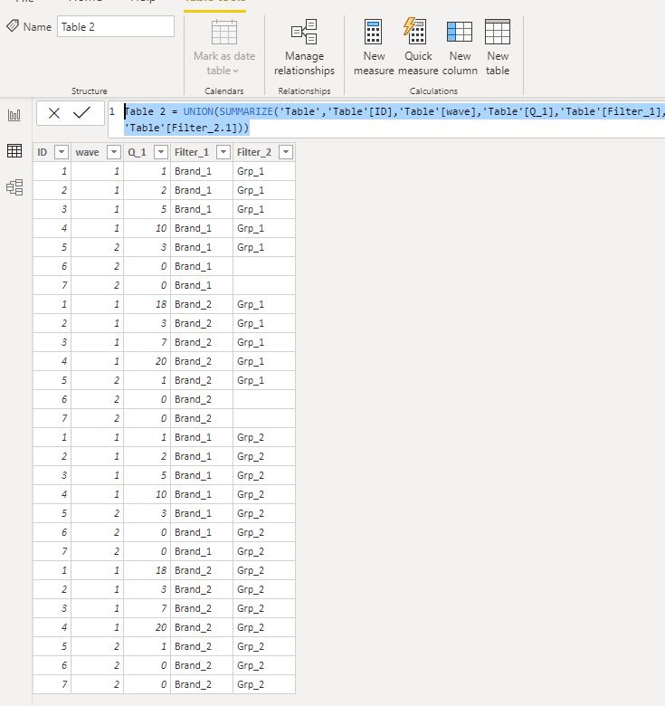Open the wave column filter dropdown

click(114, 152)
